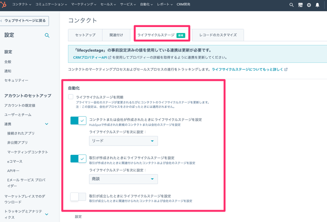Click the 新規 badge on the lifecycle tab
327x222 pixels.
click(181, 35)
